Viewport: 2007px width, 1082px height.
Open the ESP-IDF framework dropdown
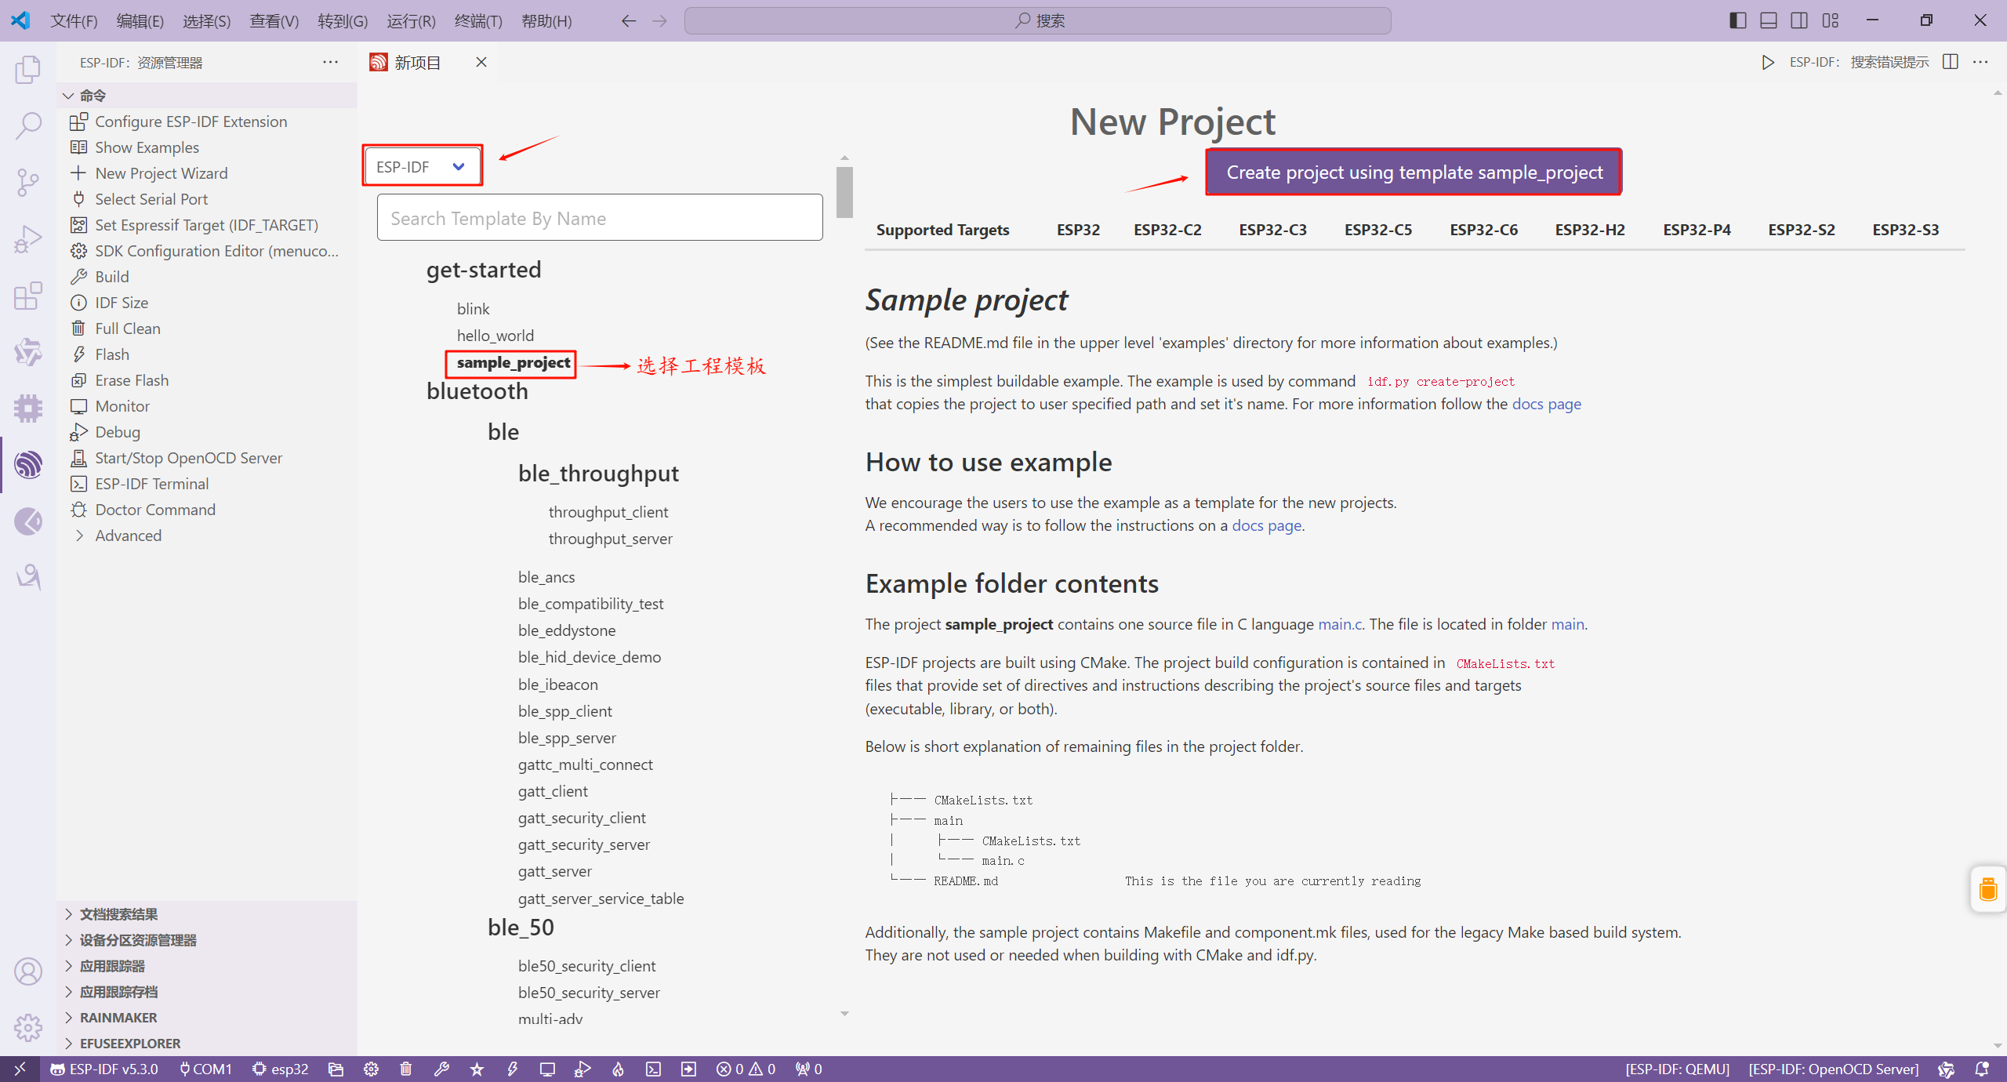tap(422, 166)
